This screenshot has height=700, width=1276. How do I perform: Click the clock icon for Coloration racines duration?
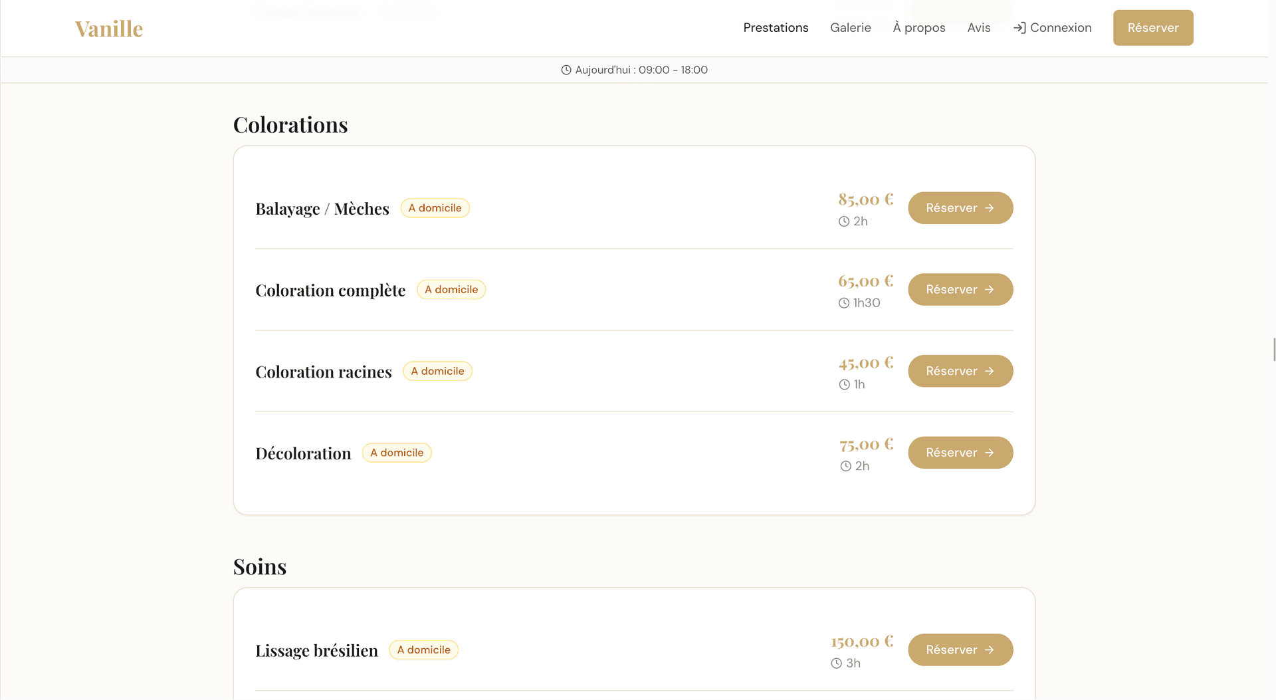[x=844, y=385]
